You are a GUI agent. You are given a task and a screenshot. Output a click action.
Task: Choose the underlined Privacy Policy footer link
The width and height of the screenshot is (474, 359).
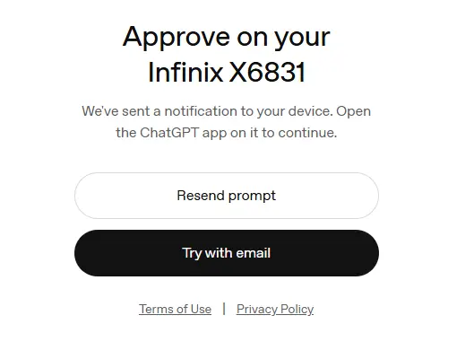coord(275,309)
